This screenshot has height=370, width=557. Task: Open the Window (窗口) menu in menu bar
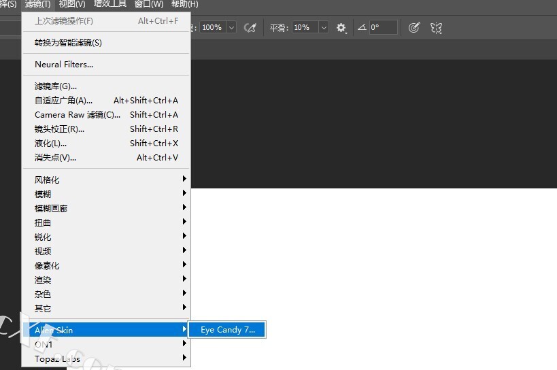149,4
